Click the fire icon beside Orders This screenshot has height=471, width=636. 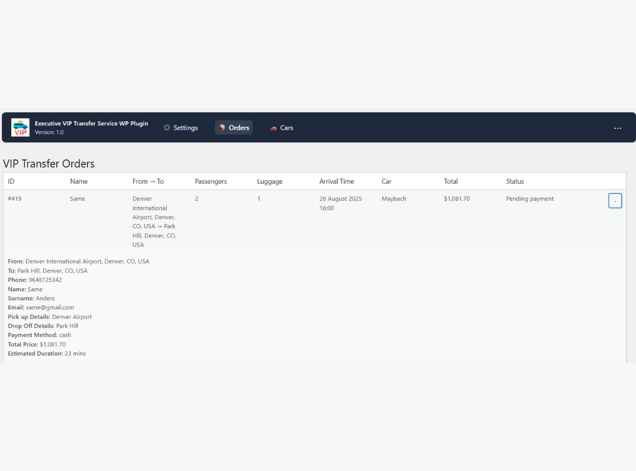coord(222,127)
